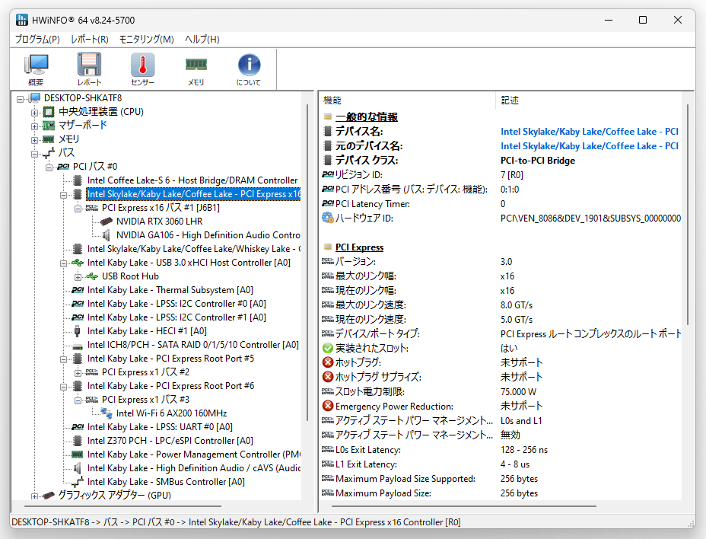
Task: Open the モニタリング(M) menu
Action: [x=146, y=40]
